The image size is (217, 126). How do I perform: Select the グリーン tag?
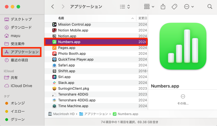pyautogui.click(x=15, y=119)
